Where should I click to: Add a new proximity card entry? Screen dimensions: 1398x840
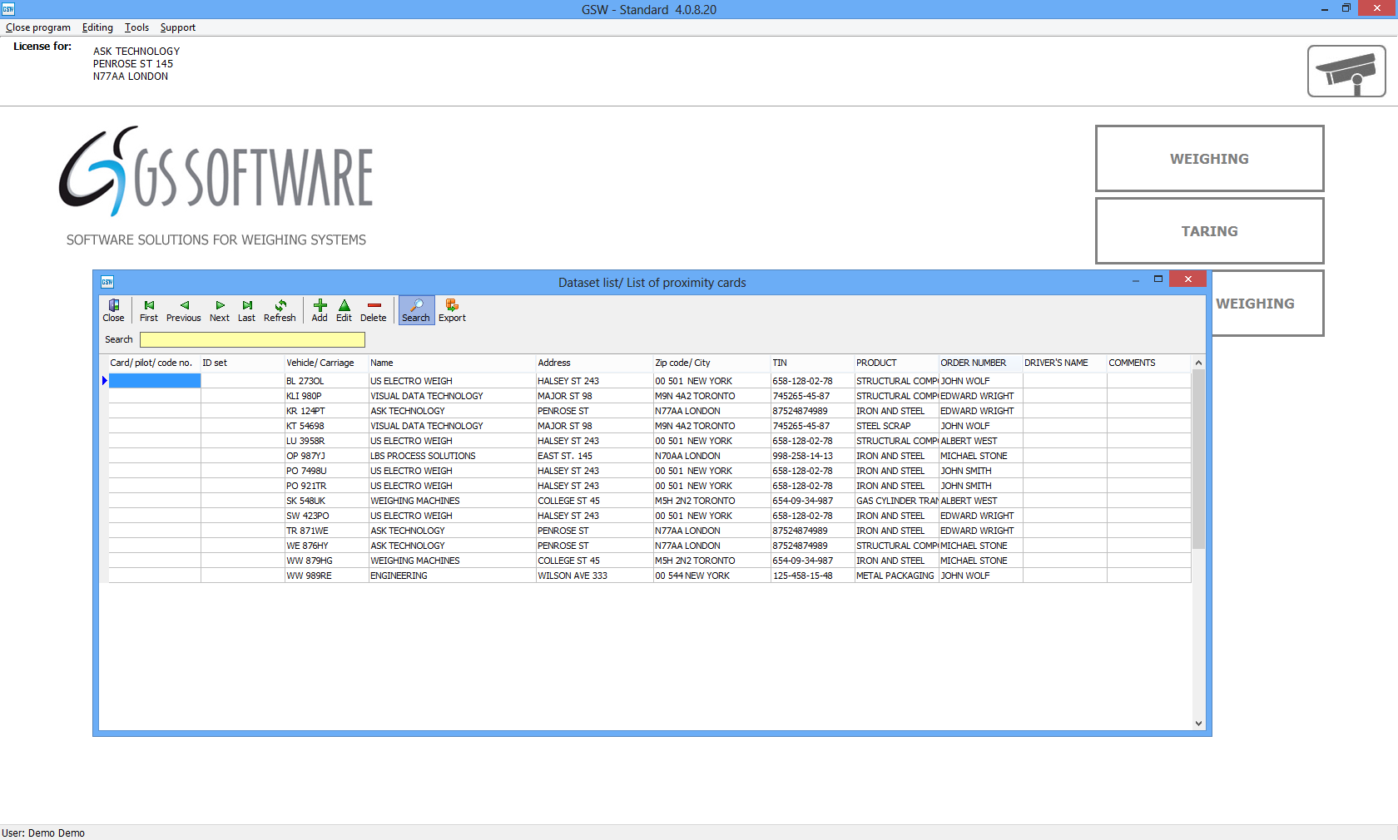click(320, 310)
